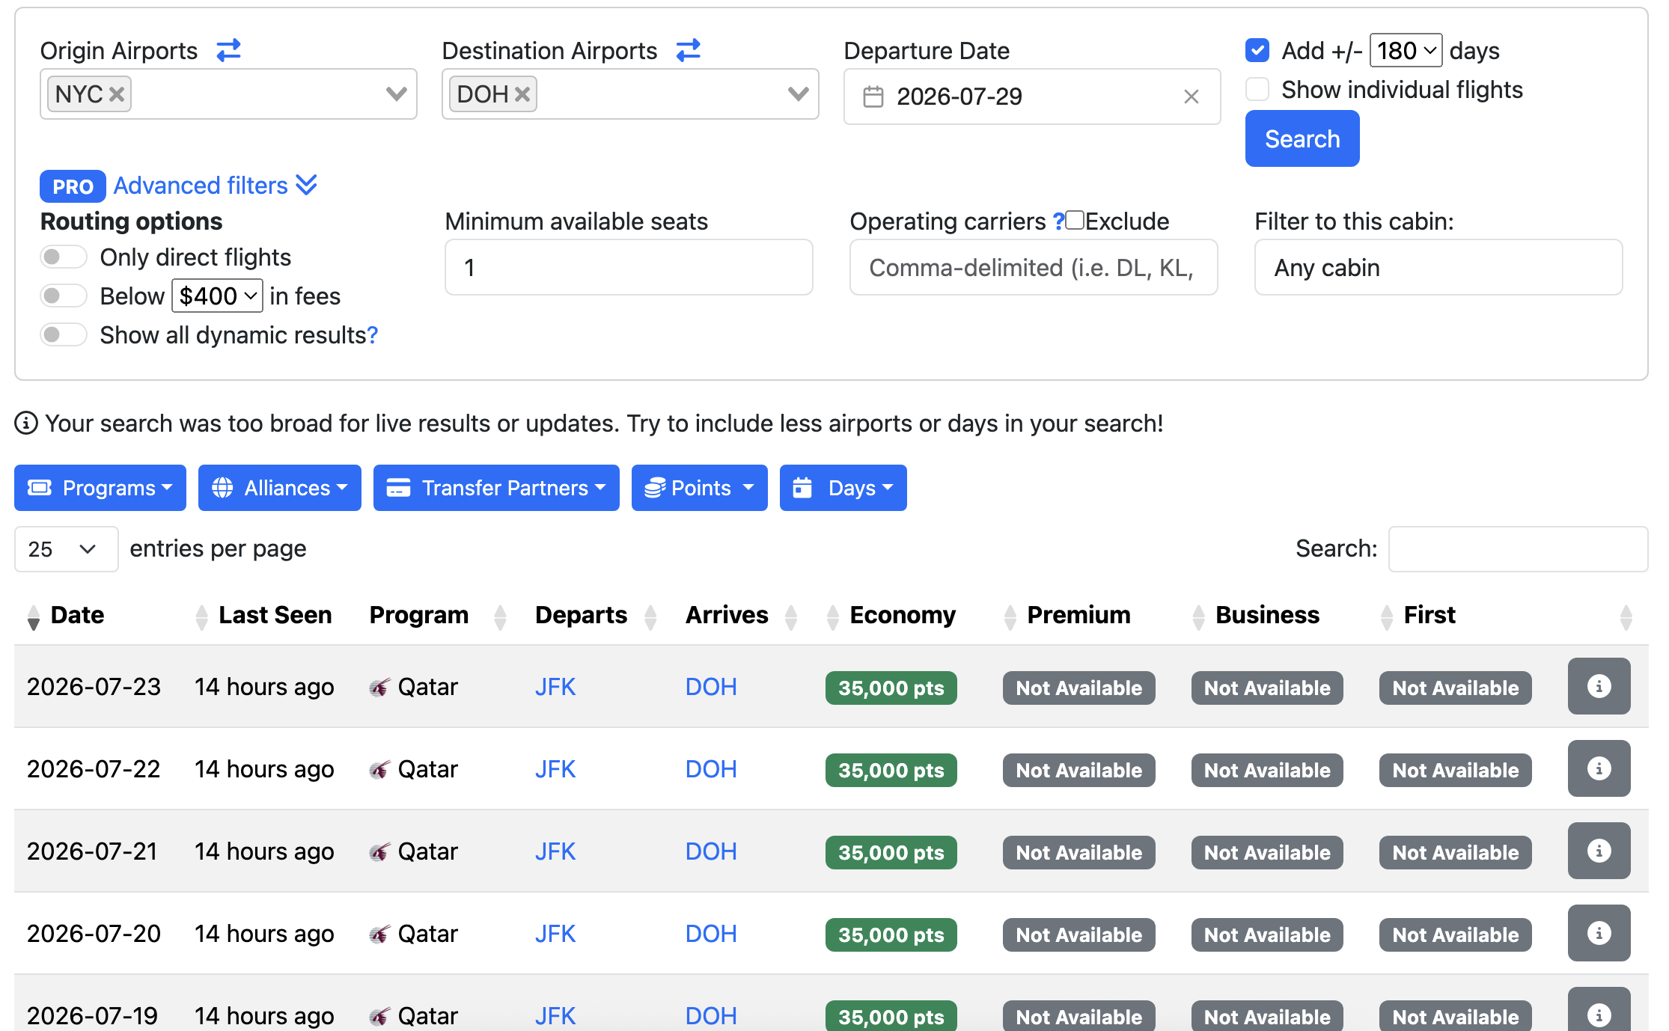
Task: Open info for the 2026-07-21 flight
Action: pos(1599,851)
